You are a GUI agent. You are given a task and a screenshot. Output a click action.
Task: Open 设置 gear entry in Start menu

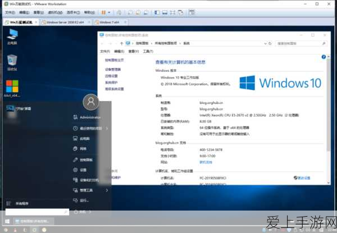[80, 170]
